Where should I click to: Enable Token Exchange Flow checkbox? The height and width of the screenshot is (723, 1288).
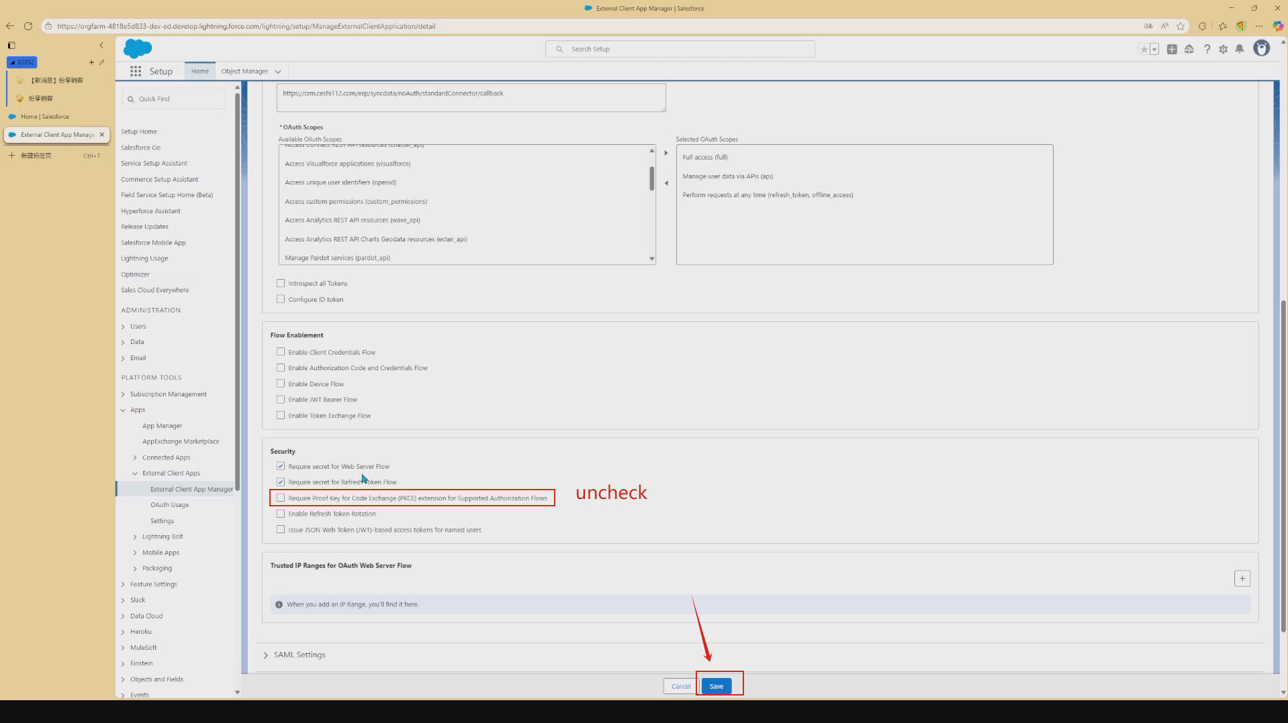(x=281, y=415)
